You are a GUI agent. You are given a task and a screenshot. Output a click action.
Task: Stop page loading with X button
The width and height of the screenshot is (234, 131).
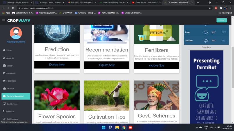(x=13, y=8)
